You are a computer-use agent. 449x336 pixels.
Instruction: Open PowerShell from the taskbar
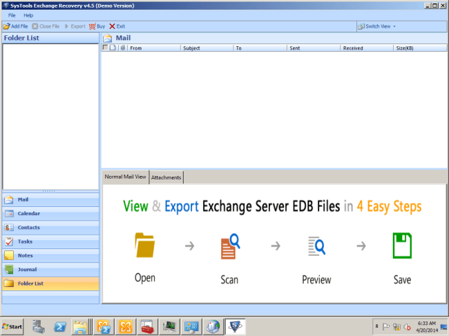tap(60, 326)
